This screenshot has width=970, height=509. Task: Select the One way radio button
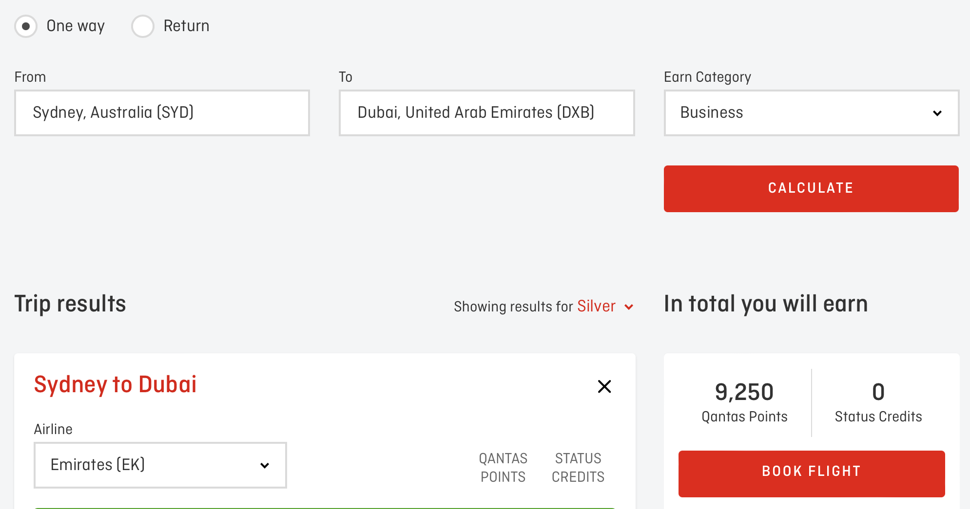click(x=26, y=26)
